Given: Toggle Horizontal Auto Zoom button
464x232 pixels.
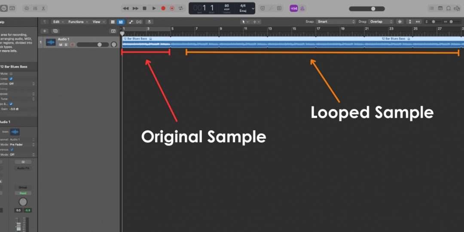Looking at the screenshot, I should point(418,21).
